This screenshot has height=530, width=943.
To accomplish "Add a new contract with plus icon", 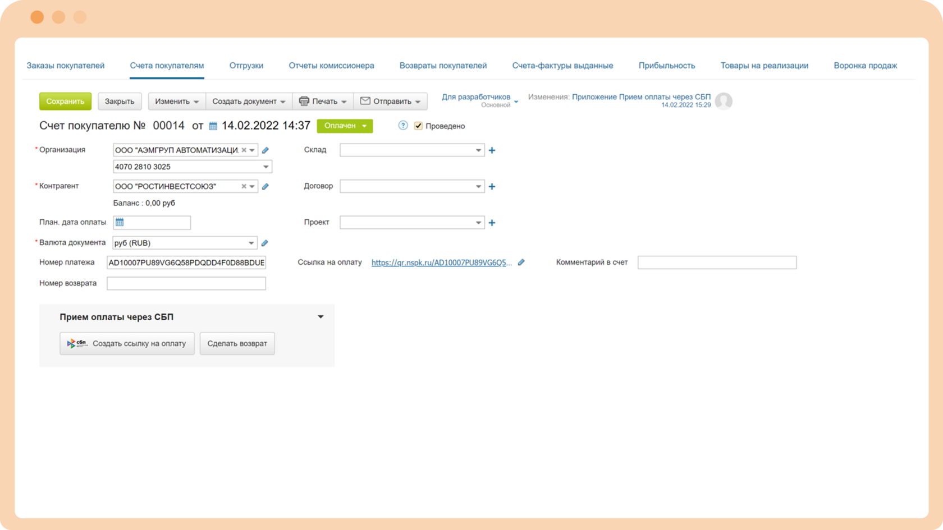I will [x=492, y=186].
